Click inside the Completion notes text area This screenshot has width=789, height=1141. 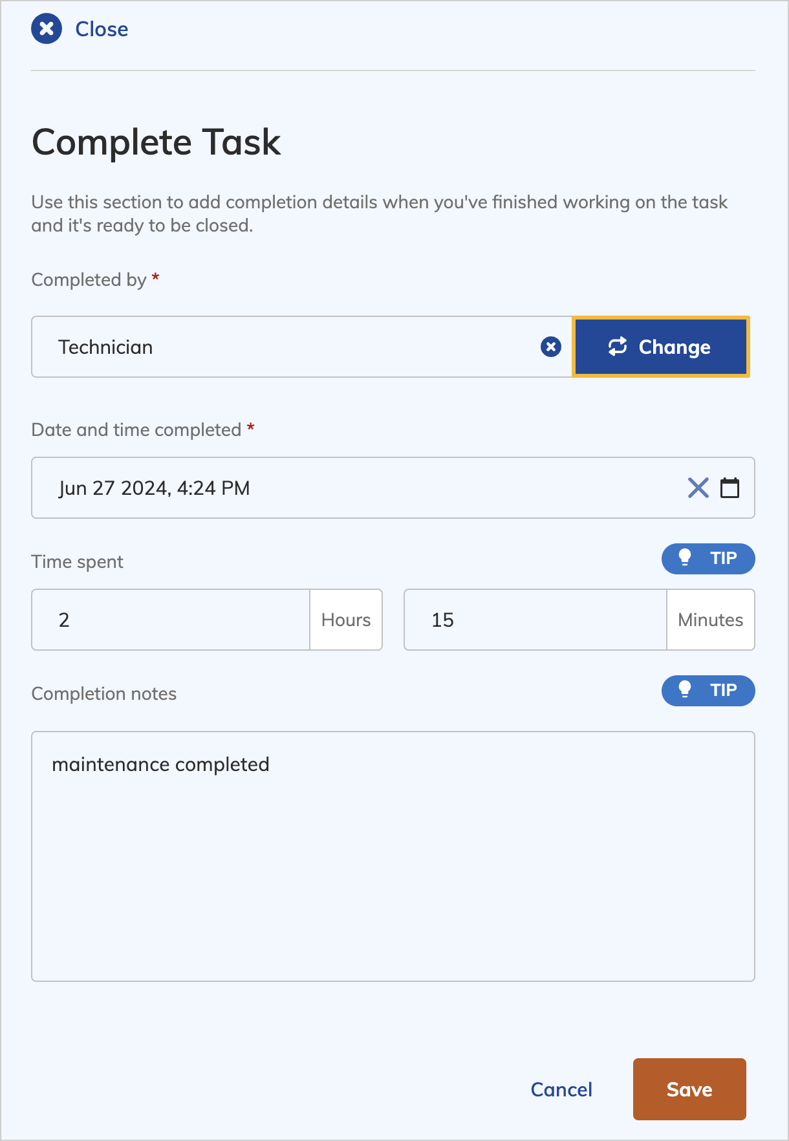[393, 856]
